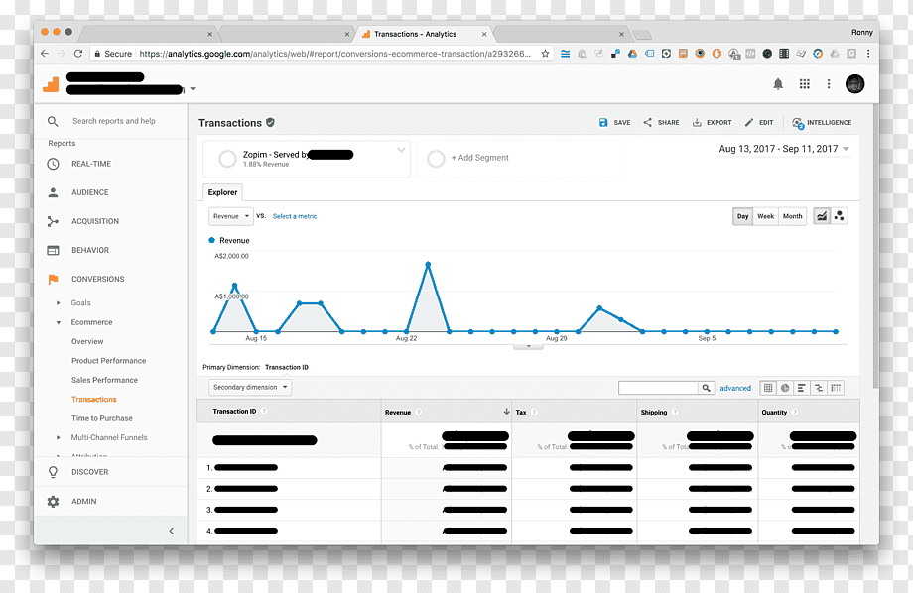Sort by Transaction ID column header
This screenshot has height=593, width=913.
pos(234,411)
